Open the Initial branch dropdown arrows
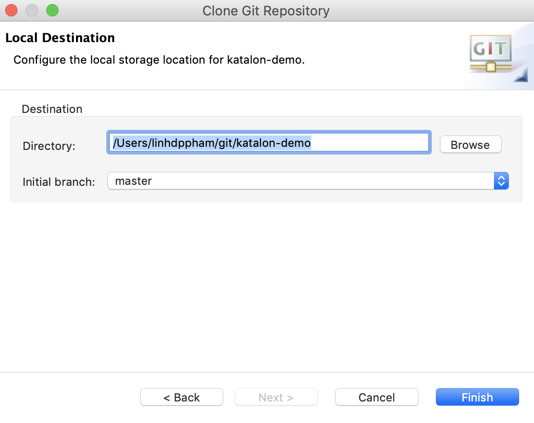Screen dimensions: 534x423 pos(501,181)
